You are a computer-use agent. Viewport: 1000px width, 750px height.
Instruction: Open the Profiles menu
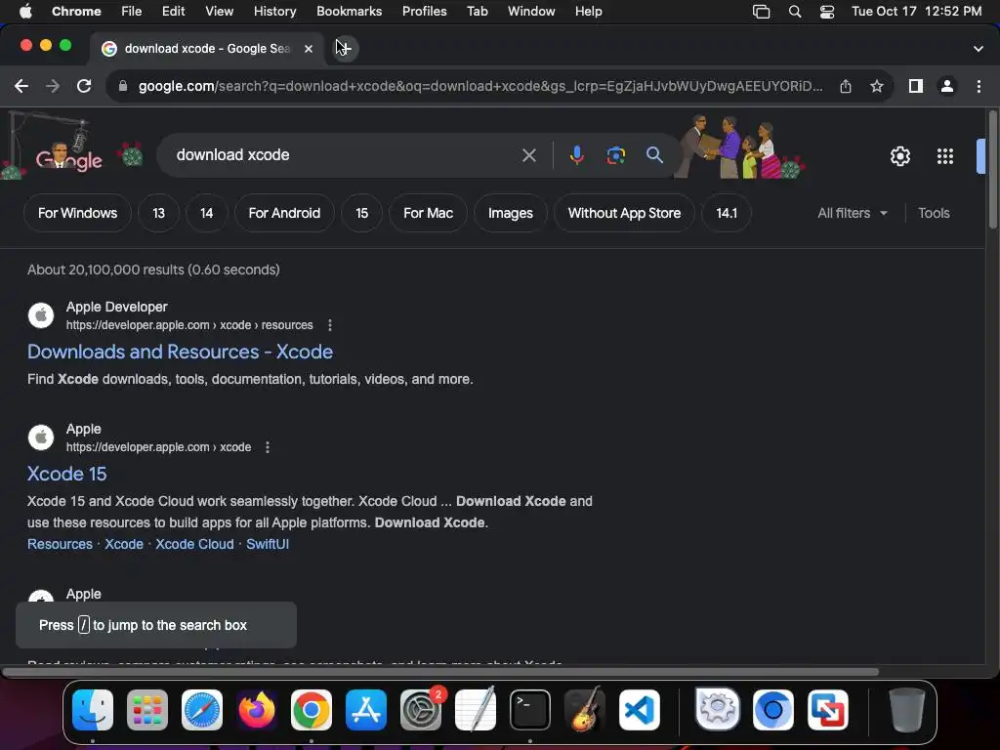[424, 12]
